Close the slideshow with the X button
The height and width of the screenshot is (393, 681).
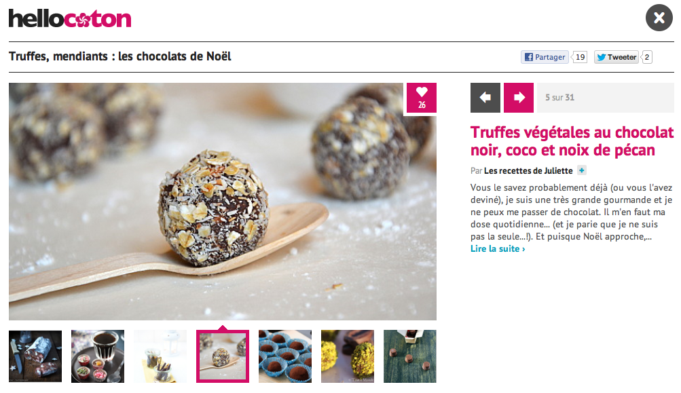659,18
